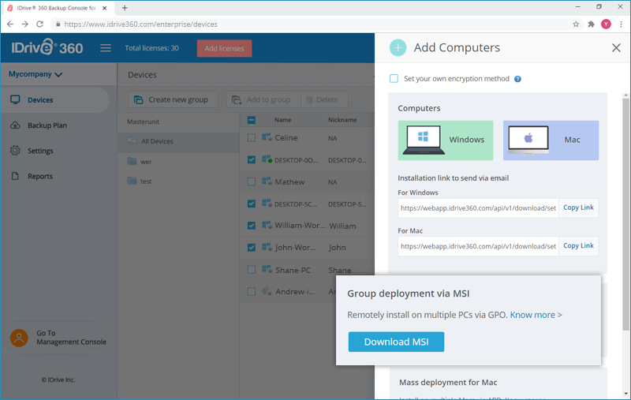631x400 pixels.
Task: Click the Download MSI button
Action: [396, 342]
